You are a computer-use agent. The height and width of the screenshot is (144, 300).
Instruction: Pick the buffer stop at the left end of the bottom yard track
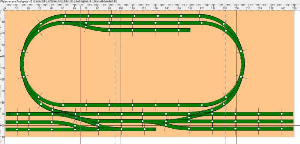tap(7, 129)
